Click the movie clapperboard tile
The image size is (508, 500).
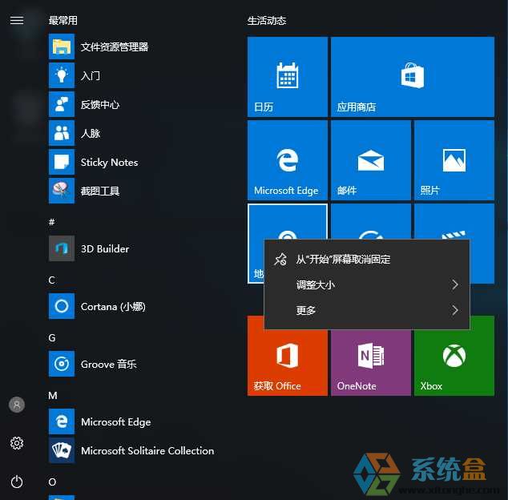pyautogui.click(x=454, y=222)
